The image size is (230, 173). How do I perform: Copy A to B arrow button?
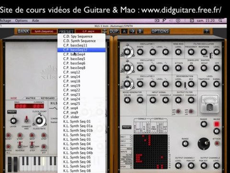point(132,31)
